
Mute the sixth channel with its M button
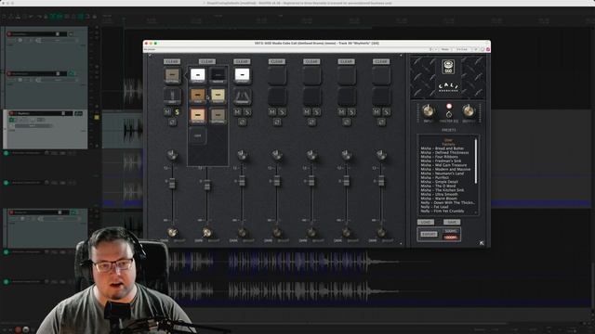[342, 112]
